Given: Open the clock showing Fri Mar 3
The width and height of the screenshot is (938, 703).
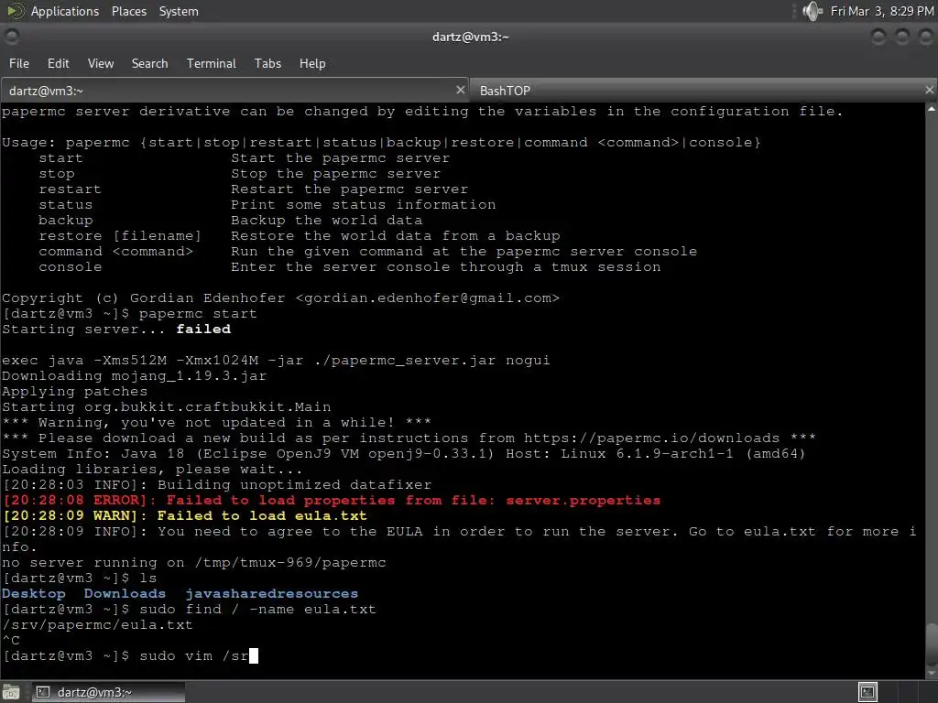Looking at the screenshot, I should (x=882, y=11).
